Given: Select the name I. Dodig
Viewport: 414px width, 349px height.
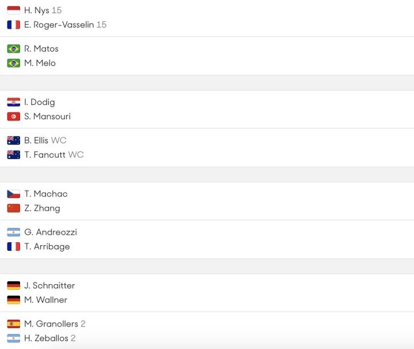Looking at the screenshot, I should tap(40, 102).
